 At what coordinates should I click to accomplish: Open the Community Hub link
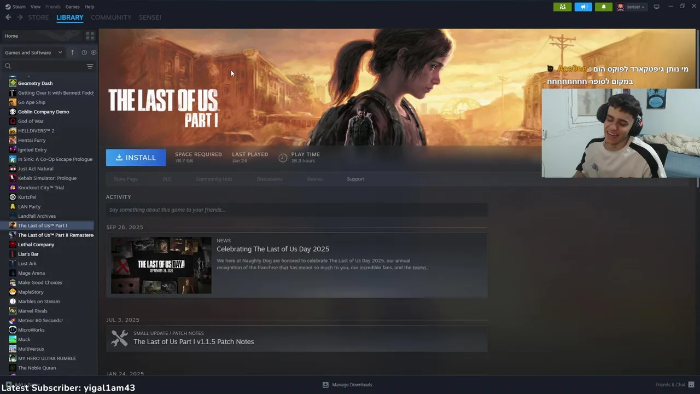pos(214,179)
